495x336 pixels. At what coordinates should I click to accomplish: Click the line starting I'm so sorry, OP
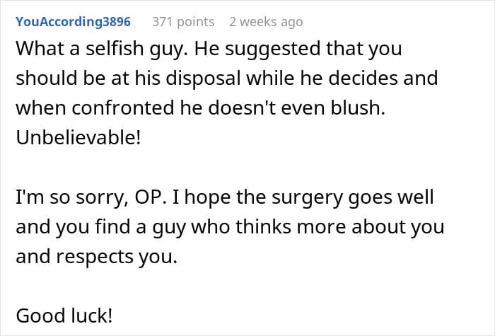pyautogui.click(x=224, y=197)
